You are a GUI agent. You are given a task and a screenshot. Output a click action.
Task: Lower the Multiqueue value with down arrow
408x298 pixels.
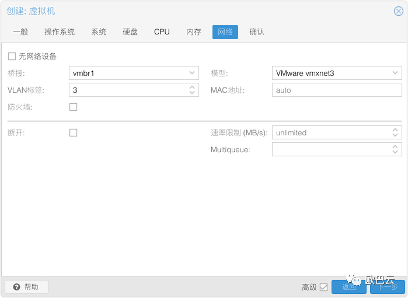point(395,152)
